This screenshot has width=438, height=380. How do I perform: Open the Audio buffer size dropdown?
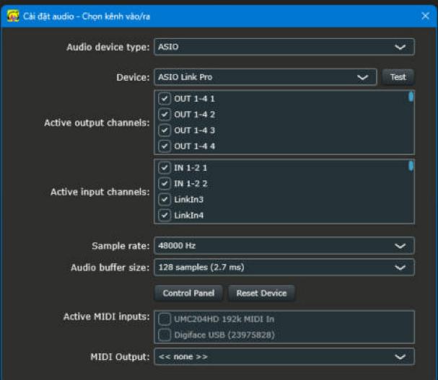(284, 268)
